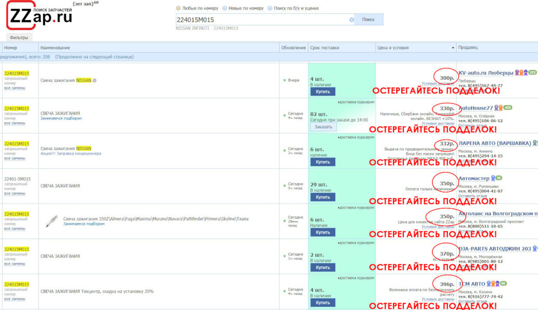Open the Автомастер seller link
The height and width of the screenshot is (310, 538).
[x=474, y=178]
